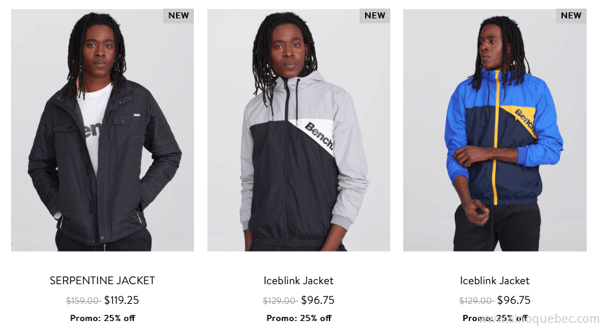Open the grey and black Iceblink Jacket photo
This screenshot has width=602, height=329.
point(299,130)
